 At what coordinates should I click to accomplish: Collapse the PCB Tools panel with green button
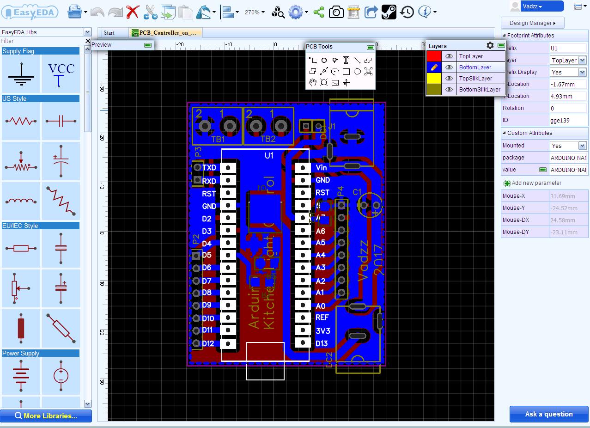(370, 47)
